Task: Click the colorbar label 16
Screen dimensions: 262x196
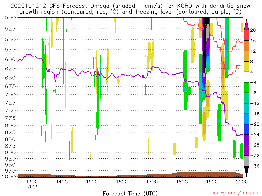Action: pos(253,41)
